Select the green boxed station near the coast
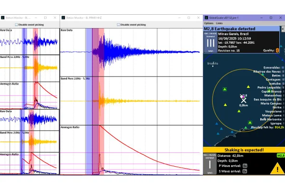Image resolution: width=285 pixels, height=190 pixels. pos(250,123)
